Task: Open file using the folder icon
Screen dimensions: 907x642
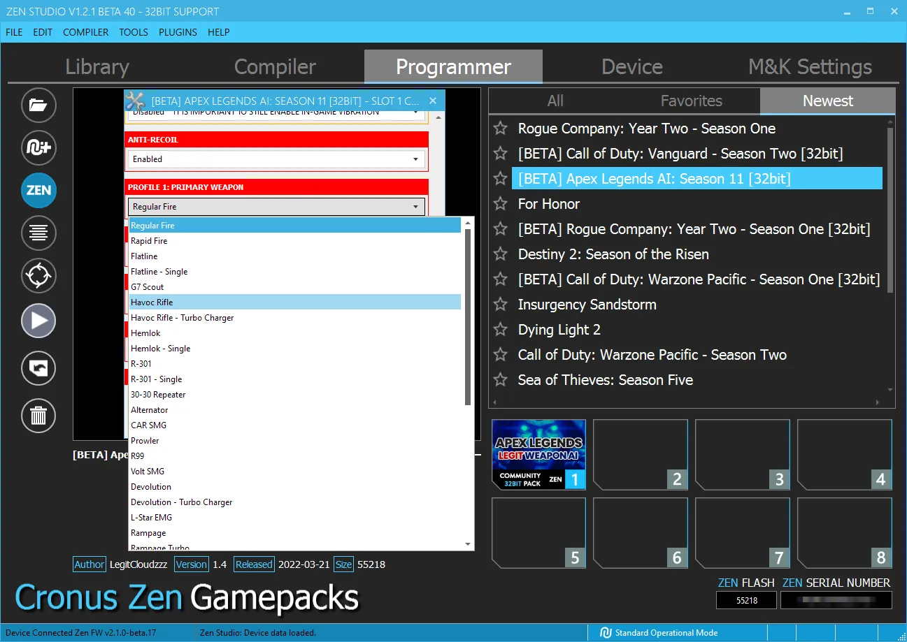Action: [x=38, y=105]
